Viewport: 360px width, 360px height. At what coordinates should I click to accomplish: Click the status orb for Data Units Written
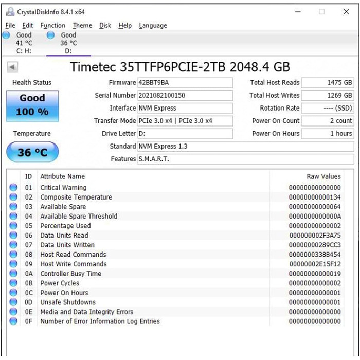[13, 245]
